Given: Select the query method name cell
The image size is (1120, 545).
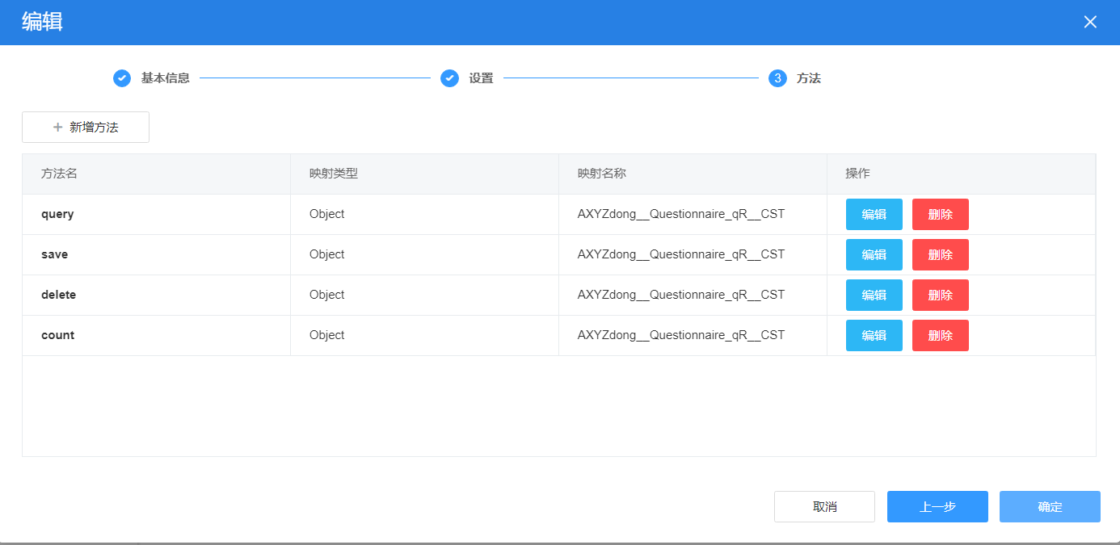Looking at the screenshot, I should (x=156, y=215).
